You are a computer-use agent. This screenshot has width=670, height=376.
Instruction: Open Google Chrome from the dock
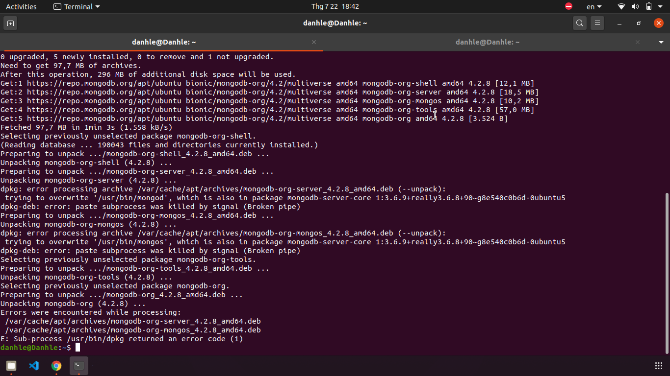(x=56, y=366)
